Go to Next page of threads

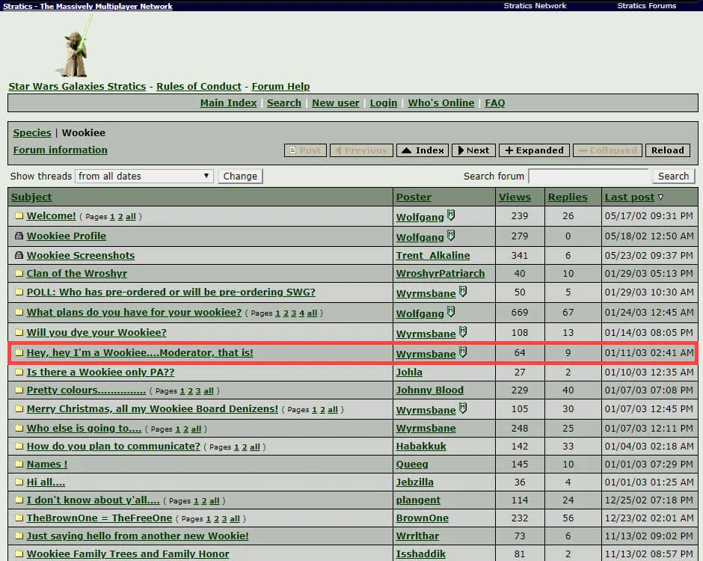point(473,150)
